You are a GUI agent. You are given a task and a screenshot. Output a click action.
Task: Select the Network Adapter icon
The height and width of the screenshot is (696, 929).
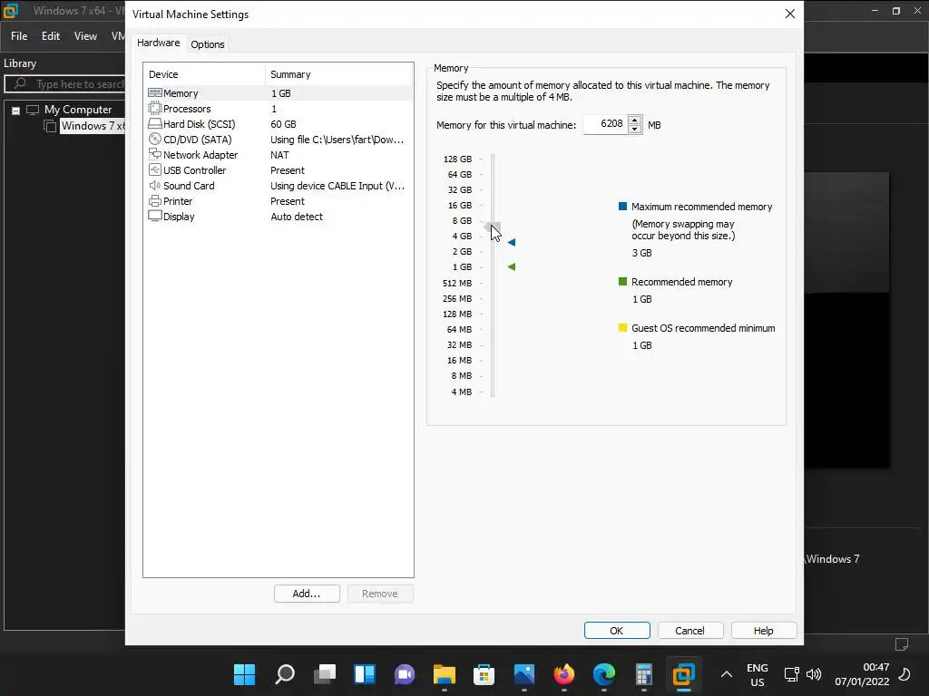click(154, 154)
